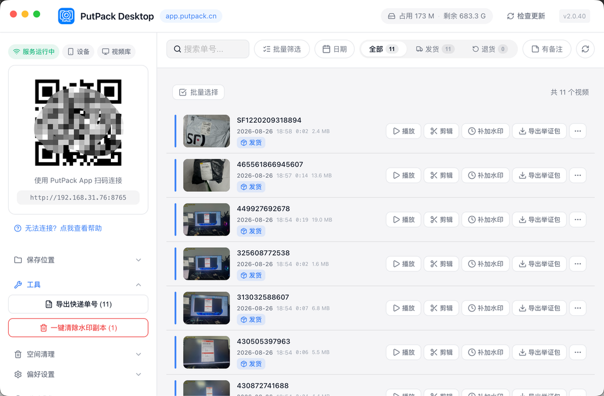Export evidence pack for 430505397963

coord(539,352)
